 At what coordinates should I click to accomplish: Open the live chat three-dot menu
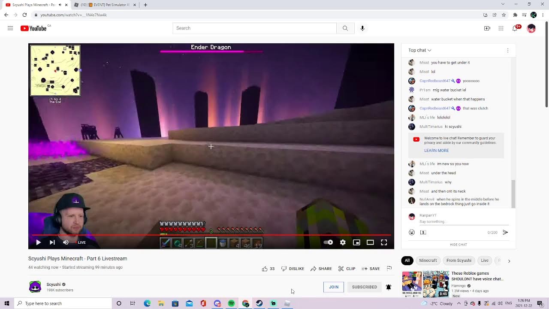(x=508, y=50)
